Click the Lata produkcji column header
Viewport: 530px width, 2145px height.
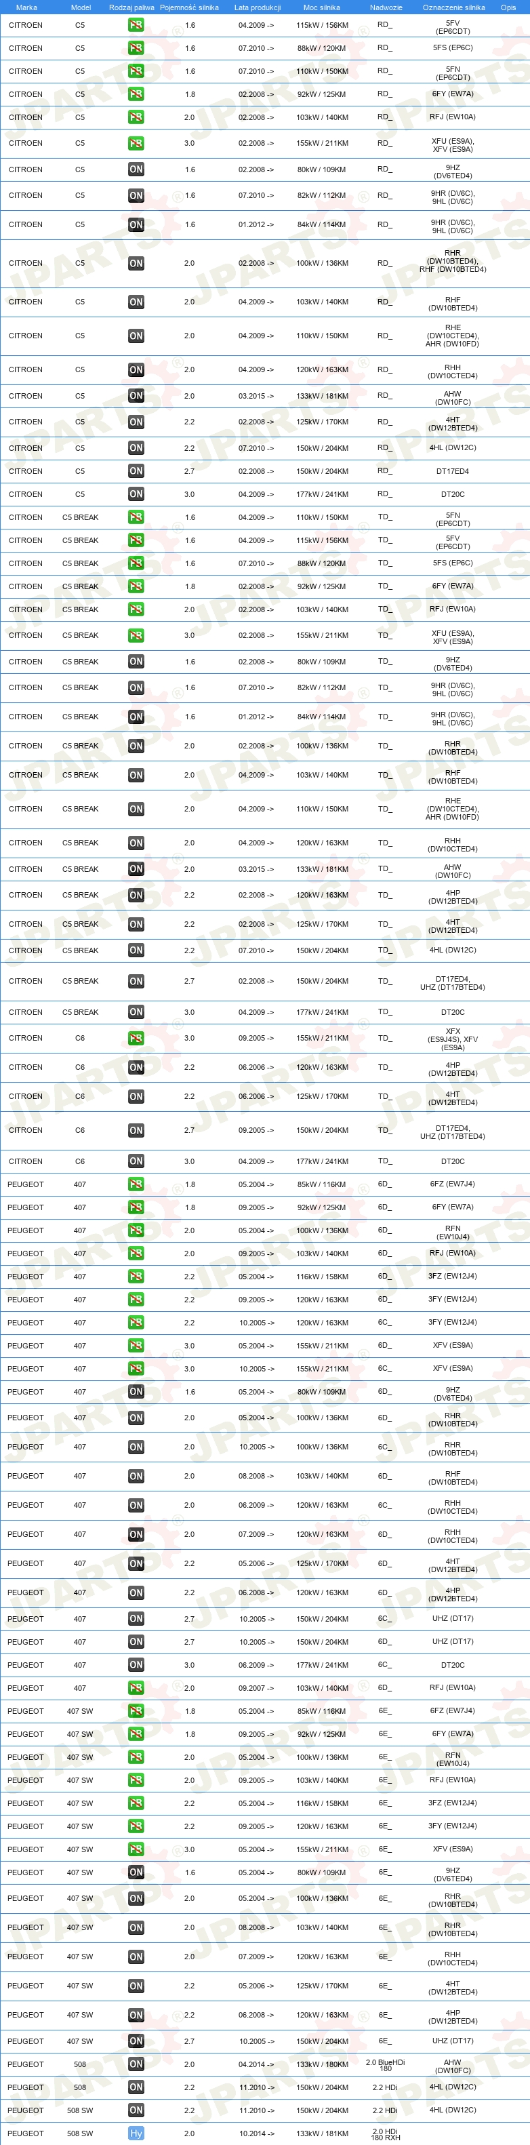[x=257, y=7]
